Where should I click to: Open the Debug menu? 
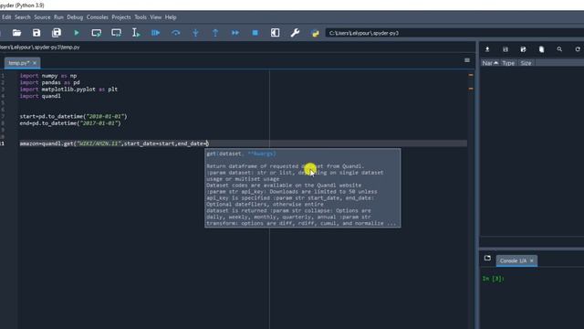(75, 17)
